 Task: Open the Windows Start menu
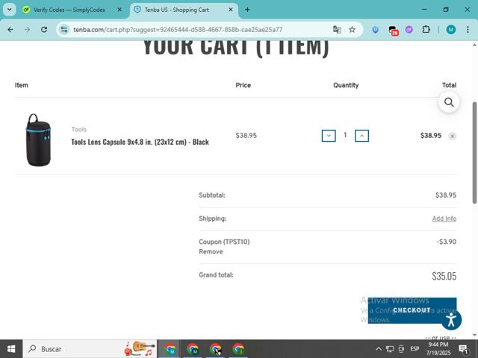click(11, 349)
